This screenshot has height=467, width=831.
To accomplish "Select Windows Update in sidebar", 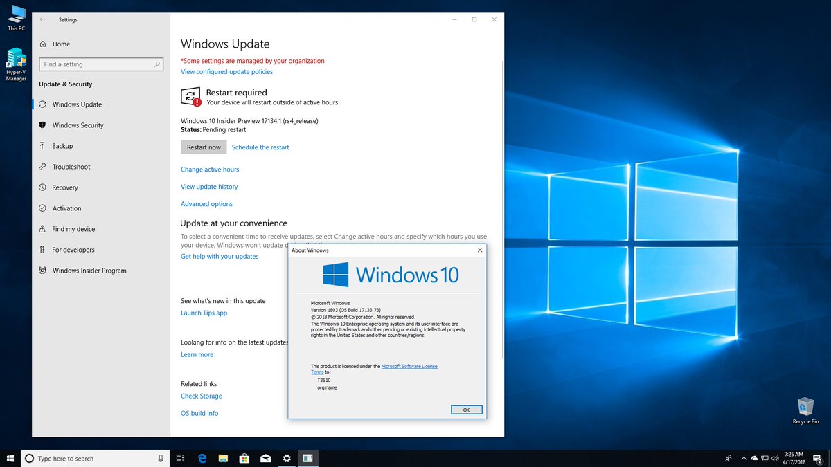I will [x=101, y=104].
